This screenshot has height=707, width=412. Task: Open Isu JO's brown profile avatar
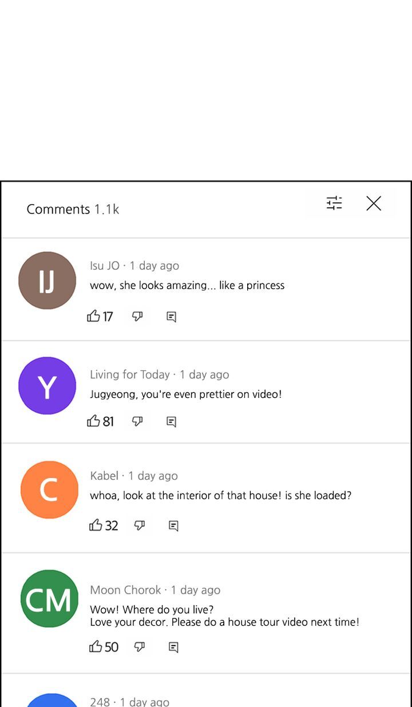click(47, 281)
